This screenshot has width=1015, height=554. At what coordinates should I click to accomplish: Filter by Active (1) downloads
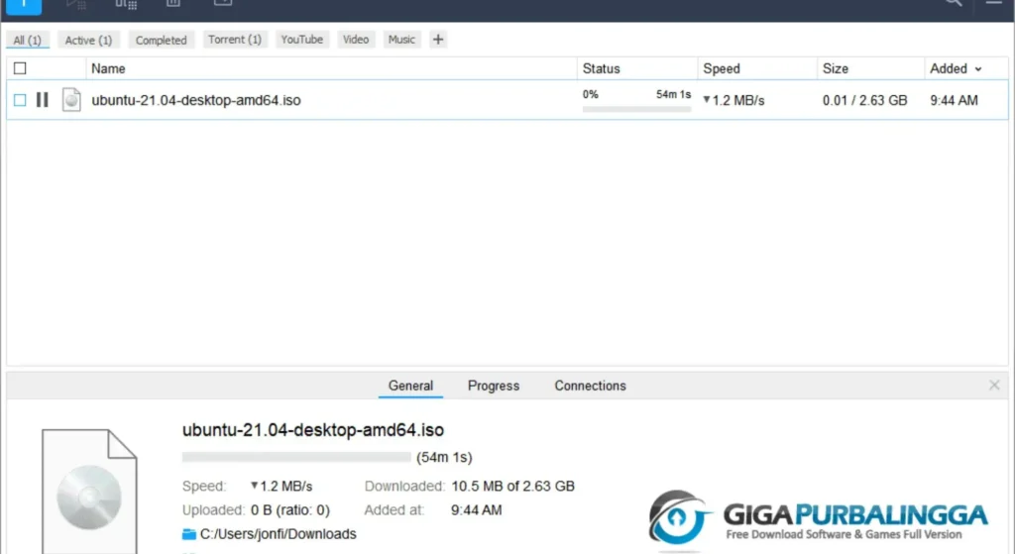(x=88, y=40)
